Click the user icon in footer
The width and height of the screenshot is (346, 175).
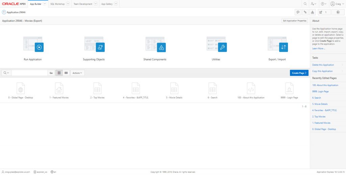3,172
